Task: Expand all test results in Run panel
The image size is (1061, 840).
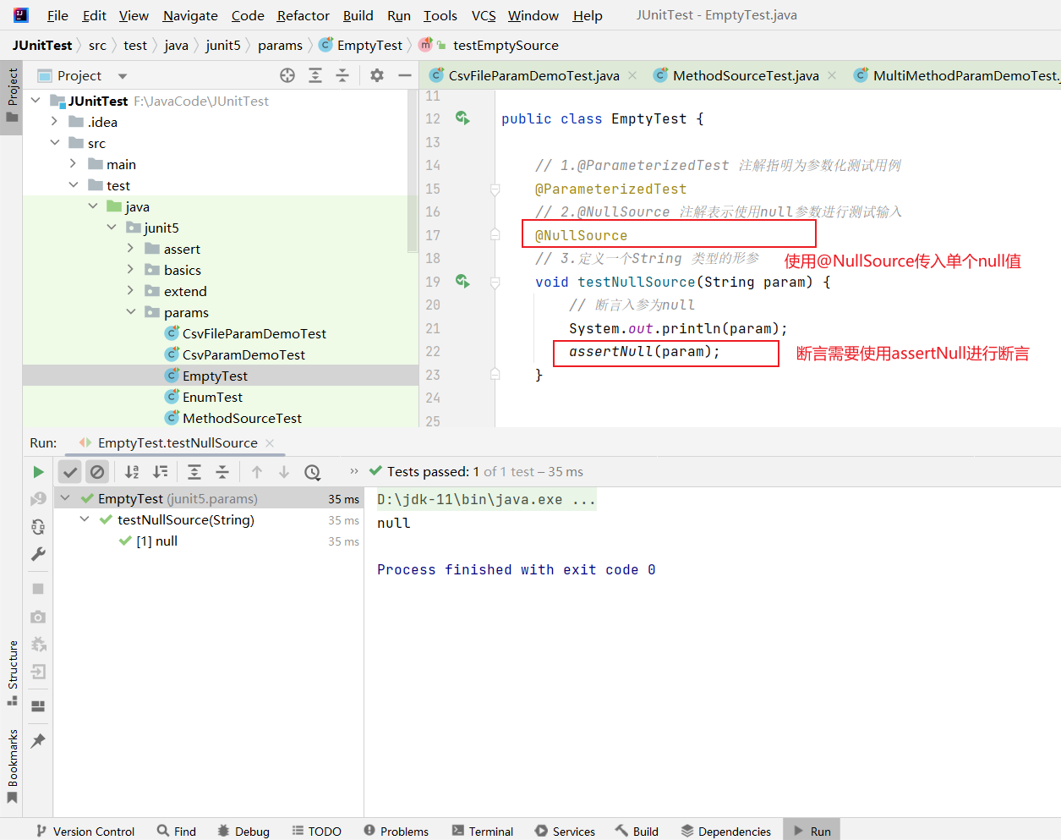Action: pos(194,472)
